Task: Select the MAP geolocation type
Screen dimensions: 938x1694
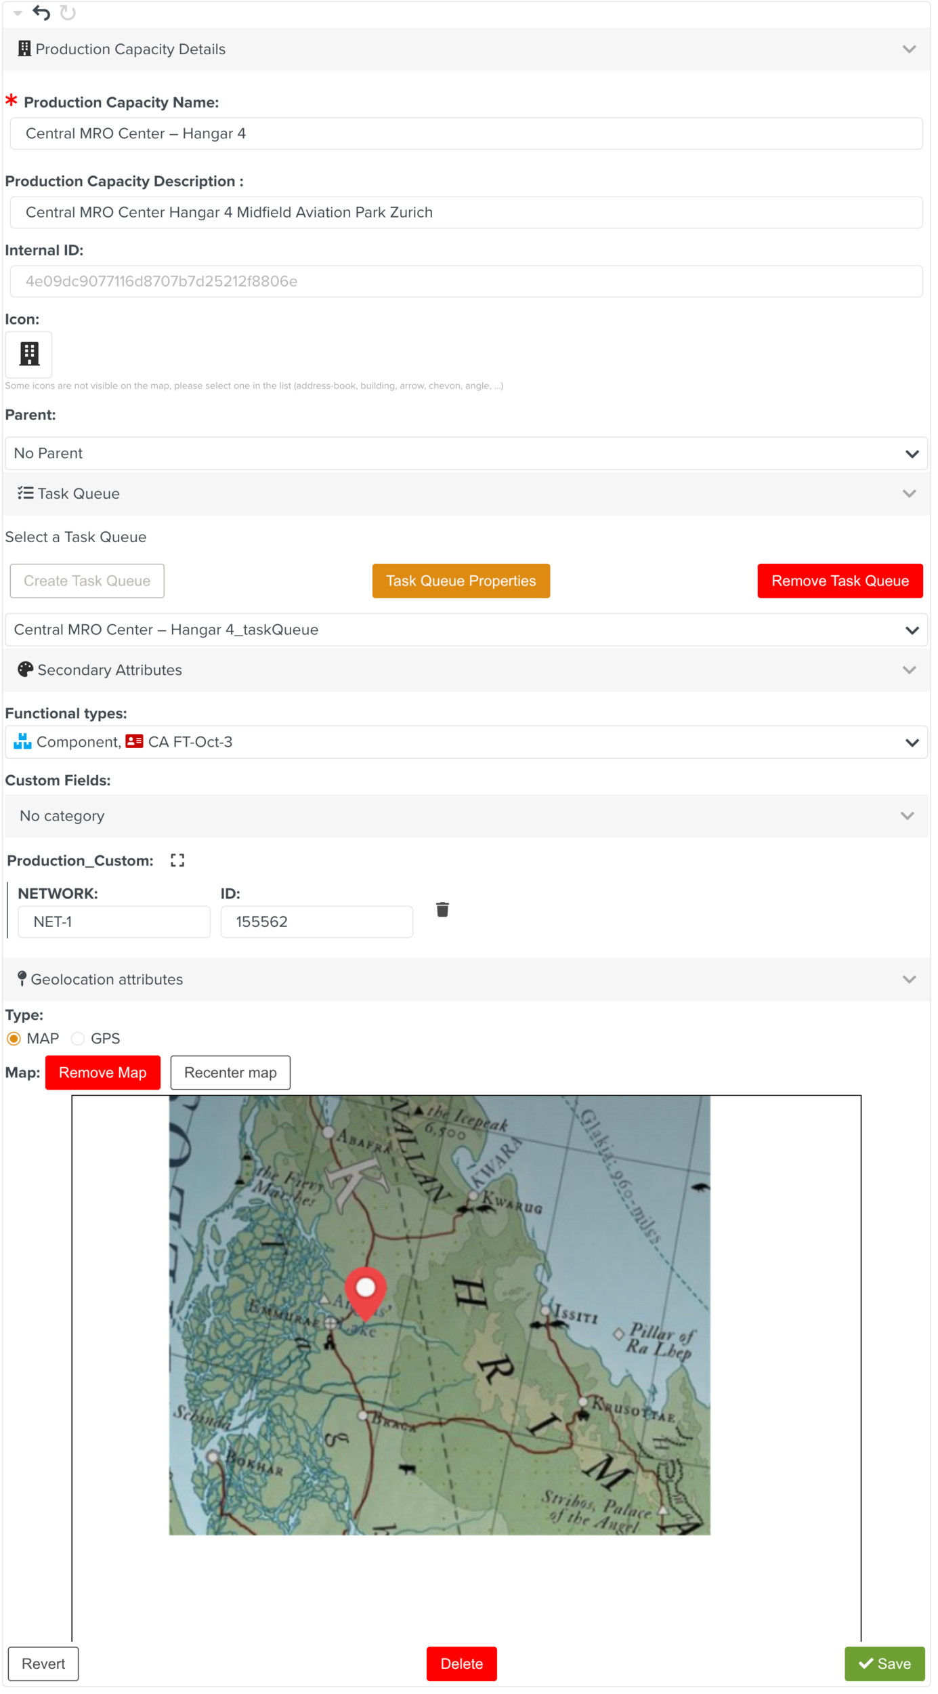Action: tap(14, 1039)
